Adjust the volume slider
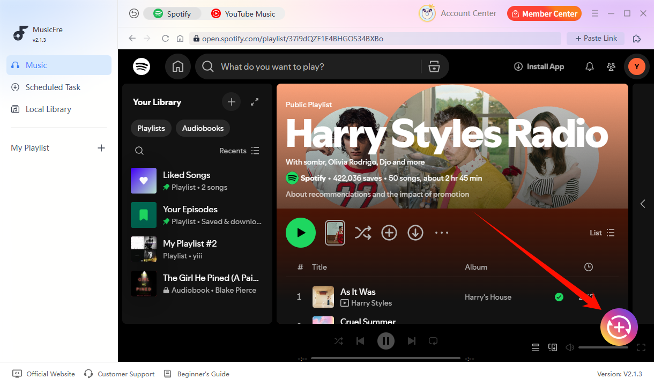Screen dimensions: 654x386 coord(603,347)
